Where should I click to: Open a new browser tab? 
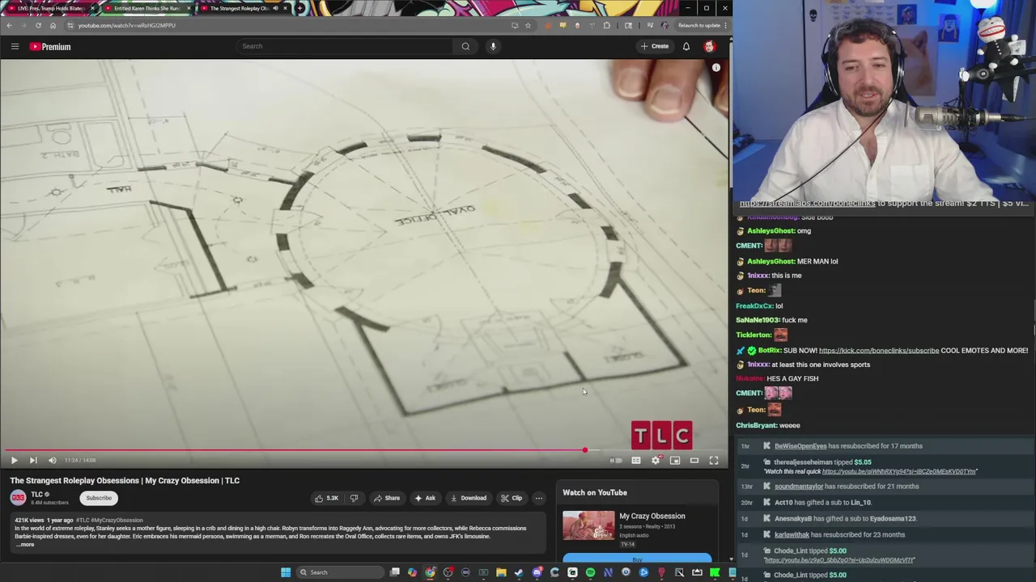coord(300,8)
